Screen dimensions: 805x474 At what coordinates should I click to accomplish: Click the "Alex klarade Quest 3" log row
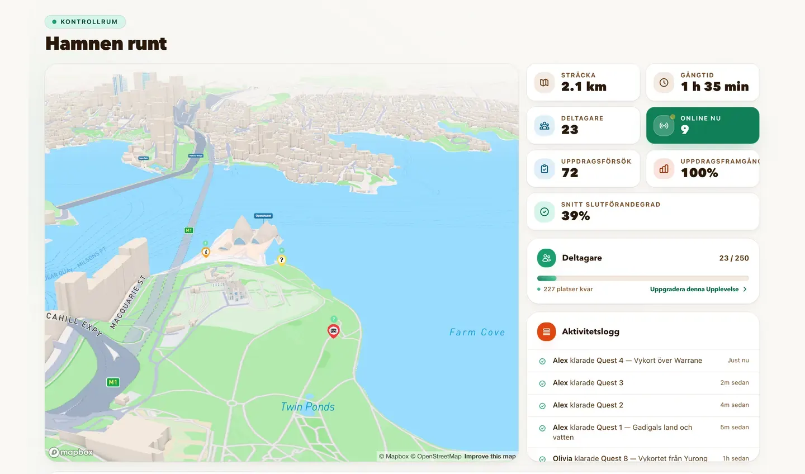[643, 383]
